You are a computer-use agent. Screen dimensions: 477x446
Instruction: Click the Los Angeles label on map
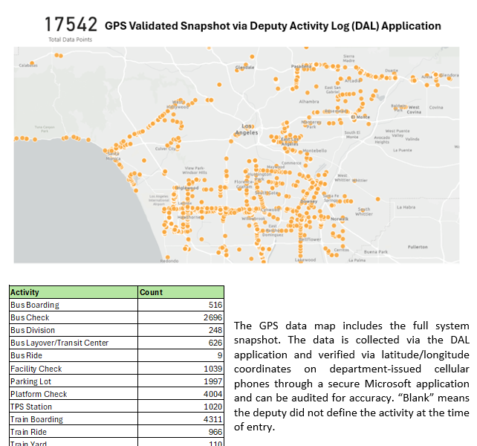point(246,129)
